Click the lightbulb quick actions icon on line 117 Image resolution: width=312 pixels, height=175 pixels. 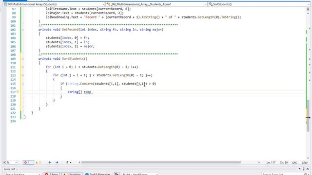[18, 92]
